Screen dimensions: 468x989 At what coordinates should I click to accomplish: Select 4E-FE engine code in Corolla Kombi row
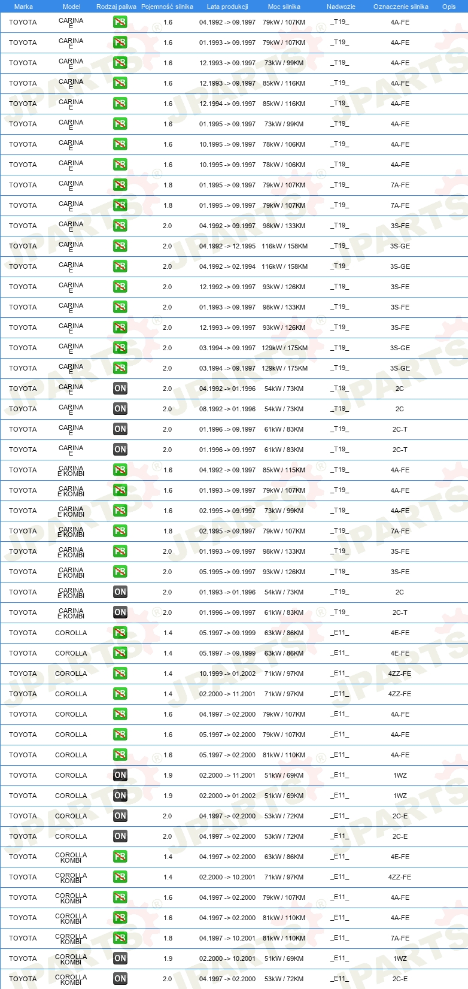tap(400, 857)
